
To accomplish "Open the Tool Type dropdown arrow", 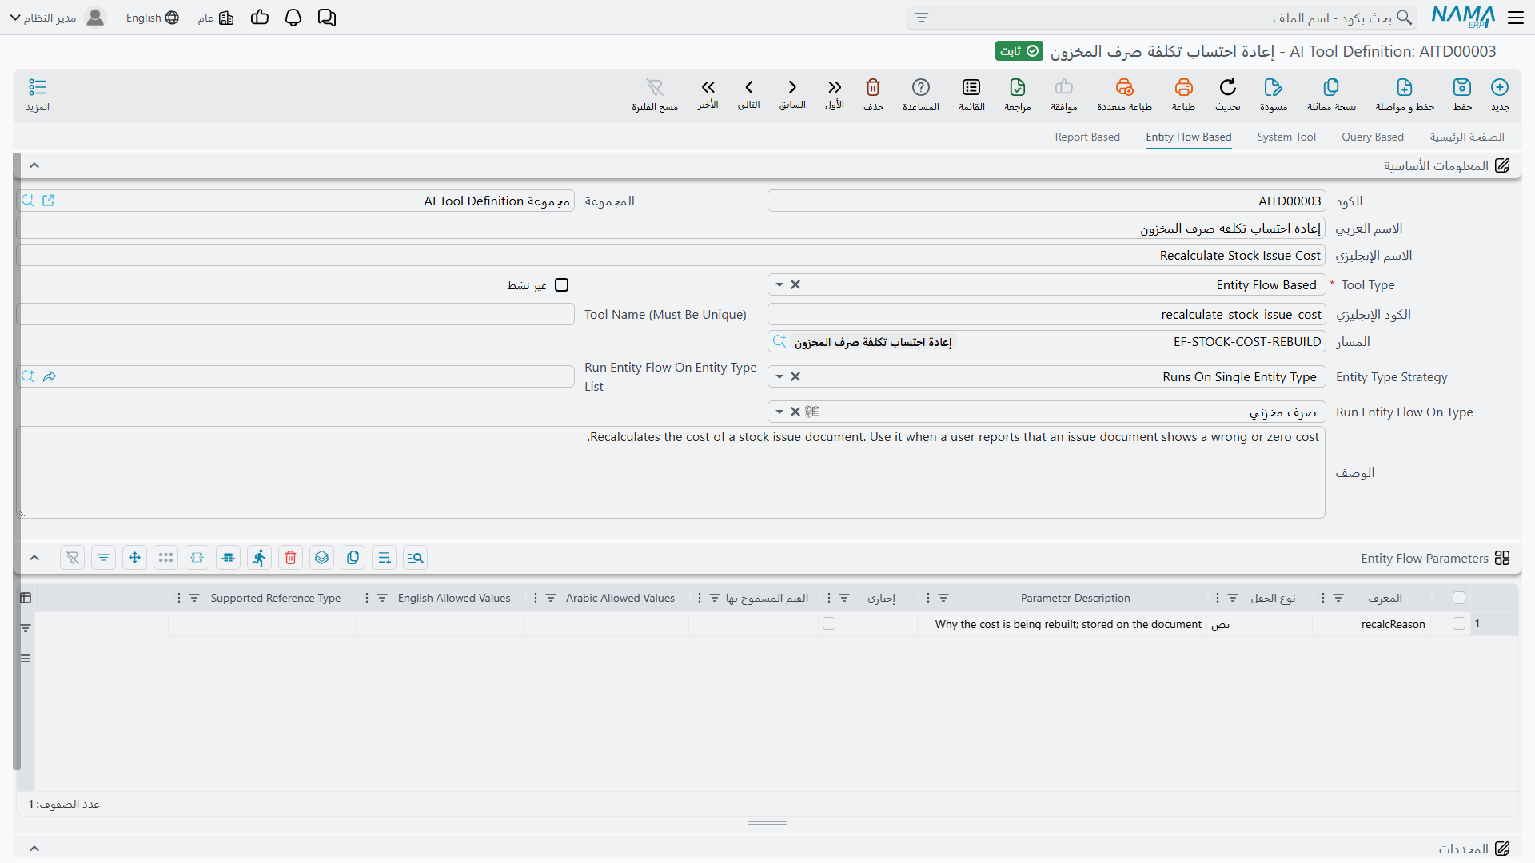I will coord(779,285).
